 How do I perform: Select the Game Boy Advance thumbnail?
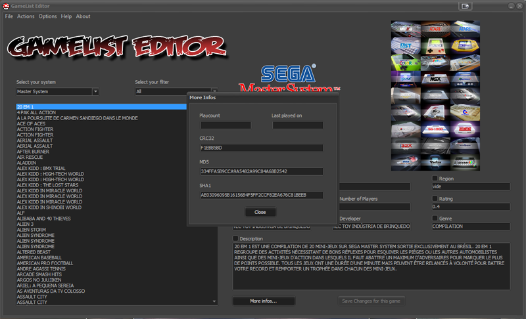pos(465,46)
